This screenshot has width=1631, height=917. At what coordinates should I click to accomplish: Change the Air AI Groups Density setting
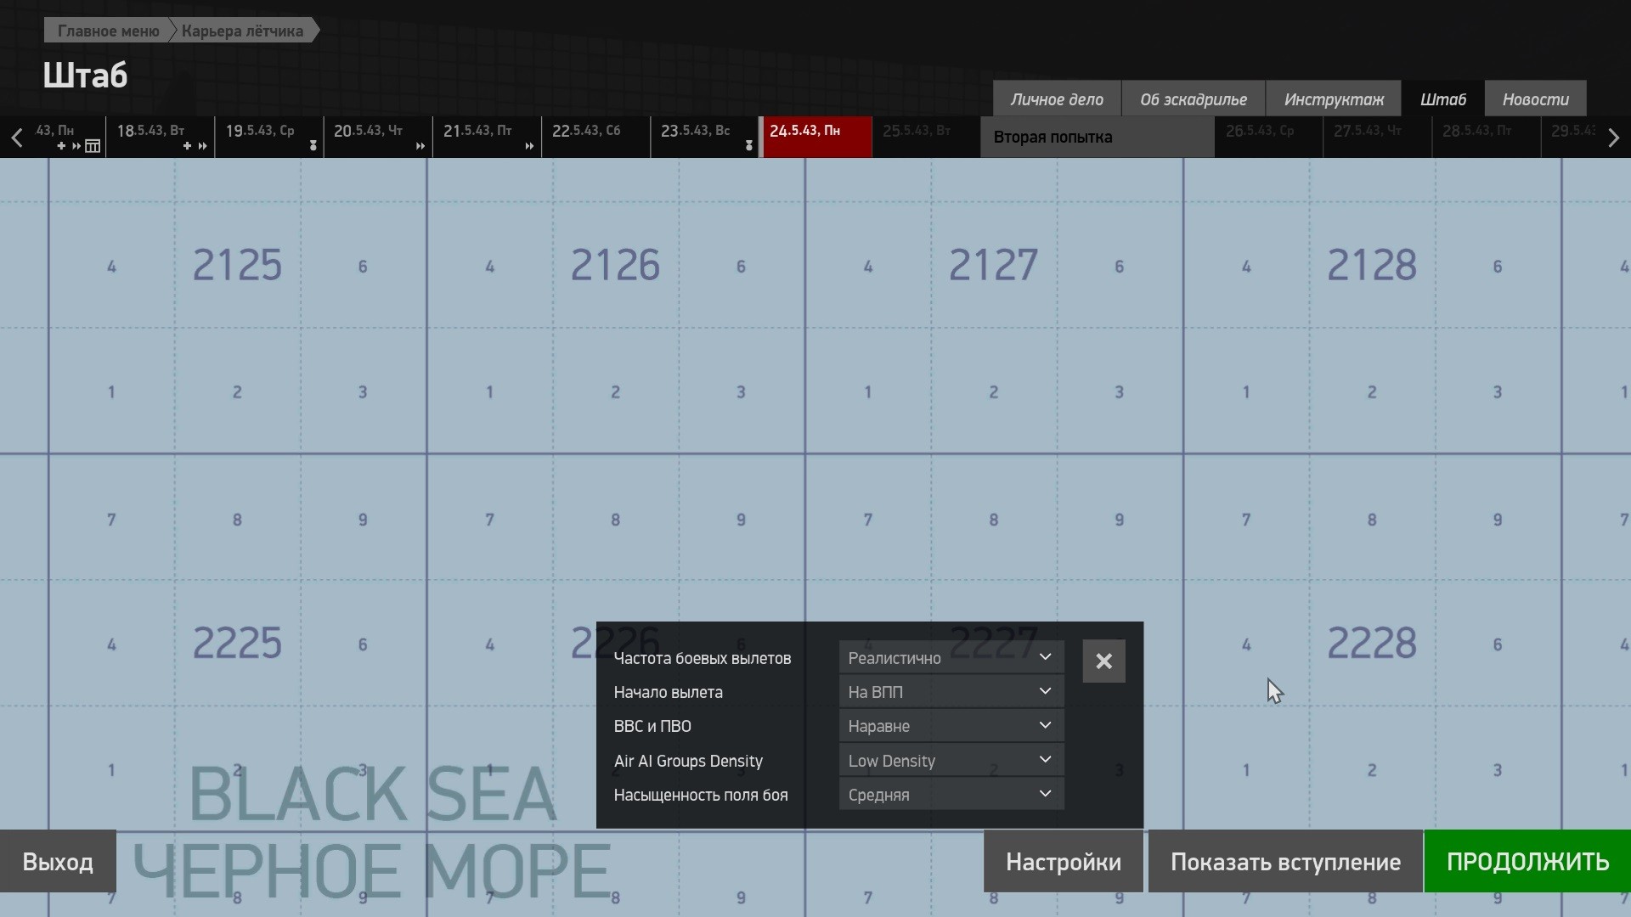click(951, 761)
